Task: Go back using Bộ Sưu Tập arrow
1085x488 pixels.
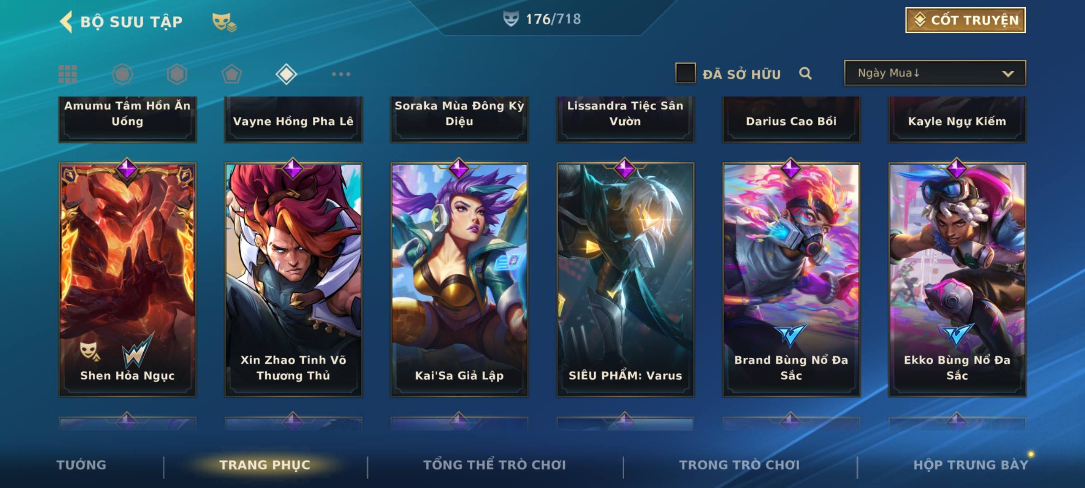Action: (x=66, y=22)
